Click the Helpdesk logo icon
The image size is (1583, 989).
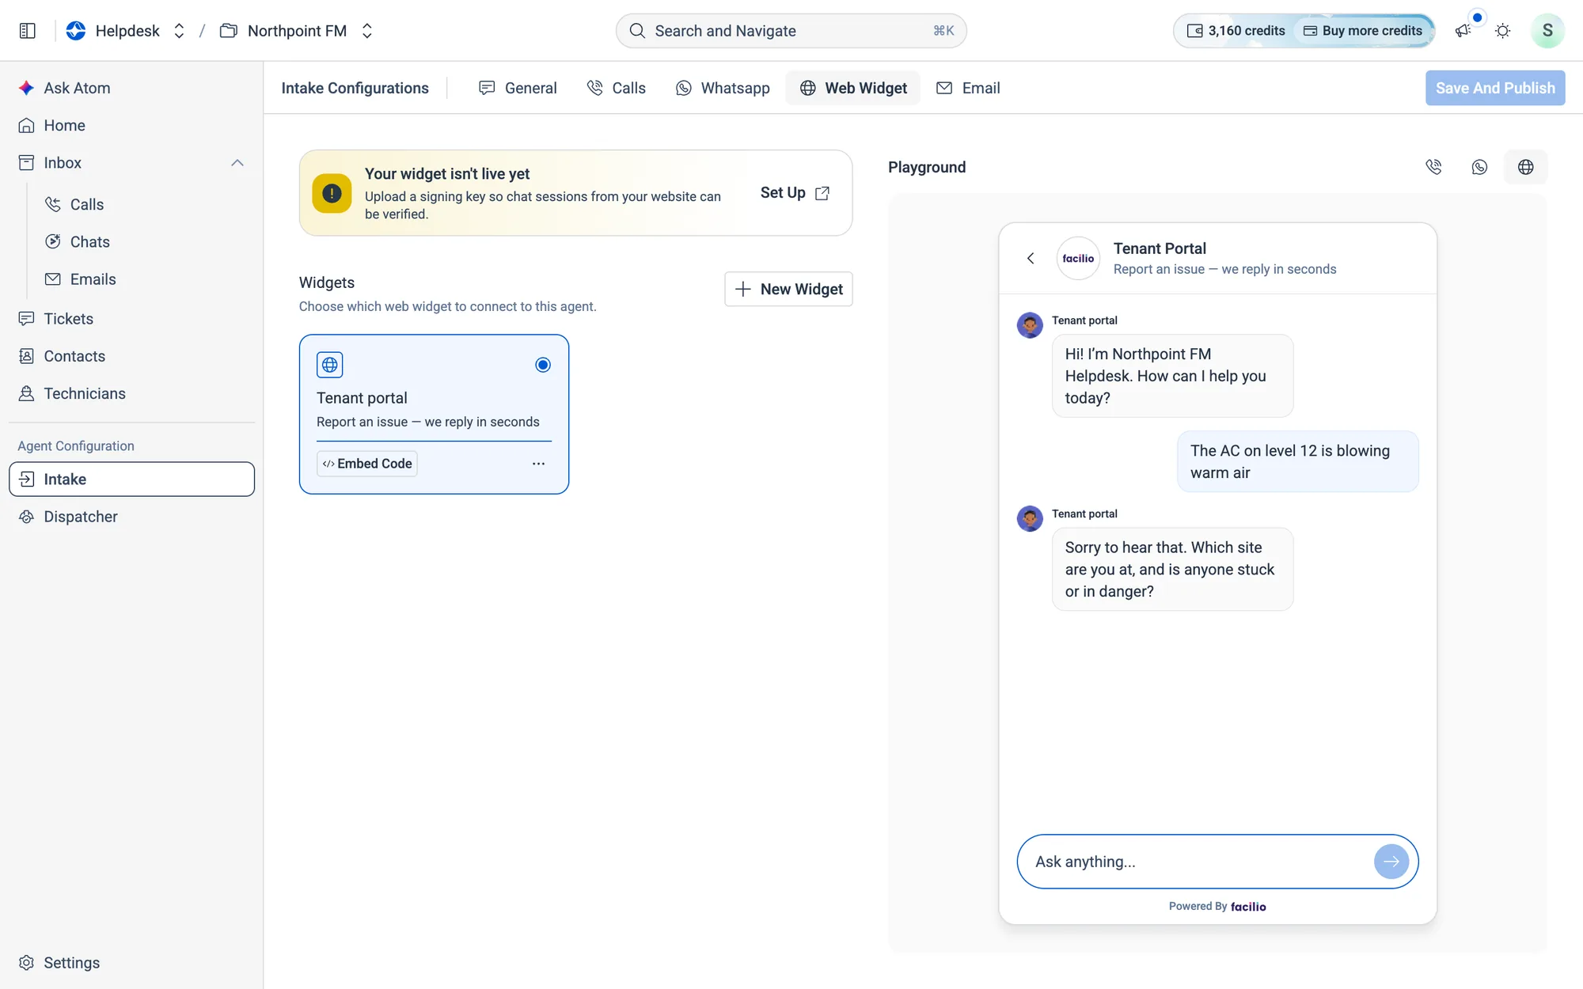point(76,31)
